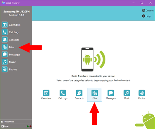
Task: Open the highlighted Files tile in main area
Action: point(95,95)
